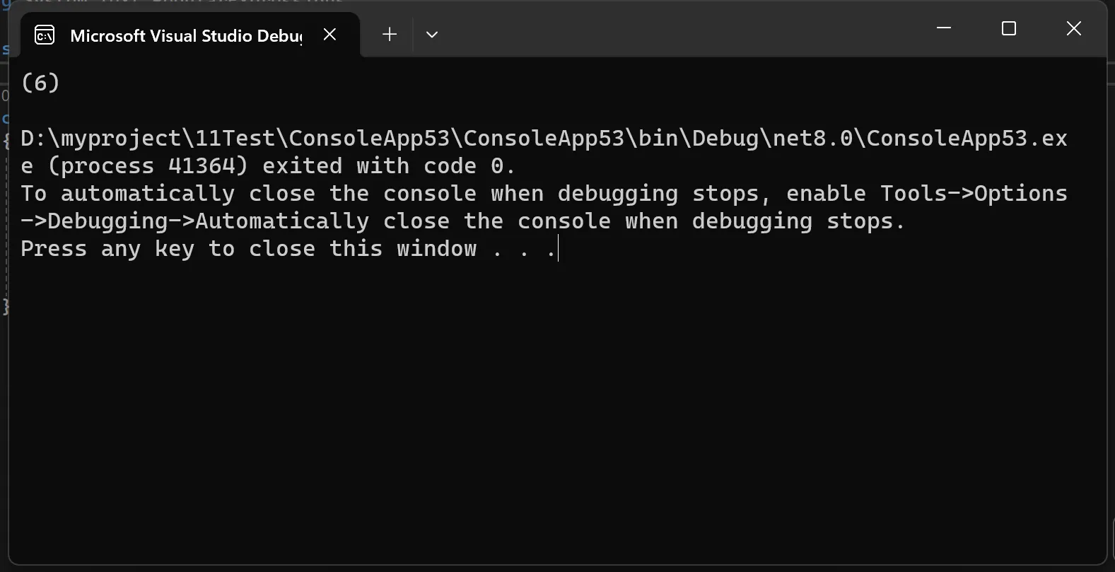
Task: Click the word "enable" in the console message
Action: click(826, 193)
